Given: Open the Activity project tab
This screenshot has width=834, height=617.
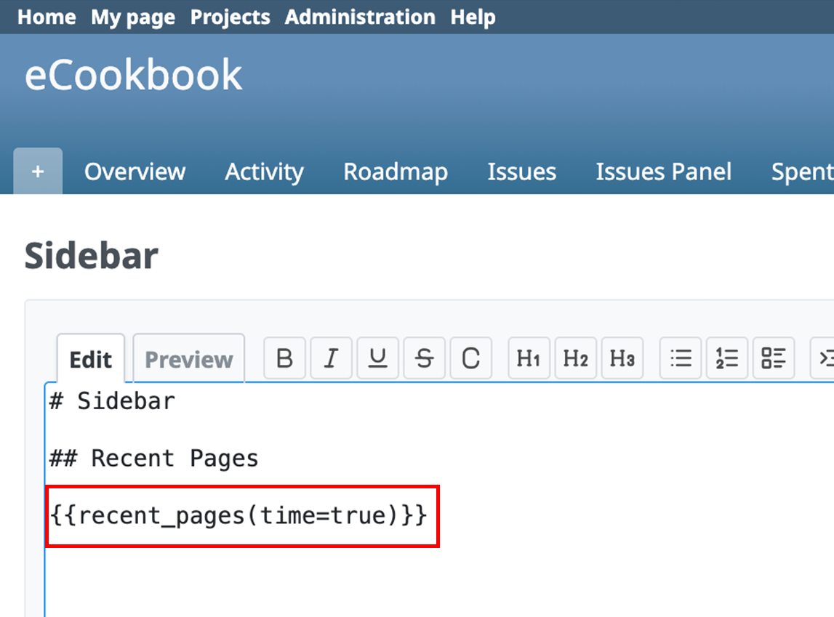Looking at the screenshot, I should (264, 172).
